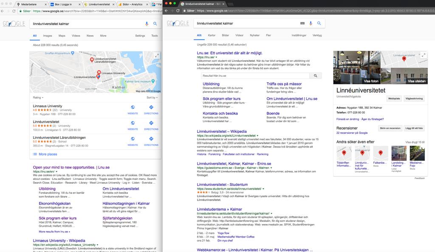Viewport: 435px width, 252px height.
Task: Click the list icon beside More places
Action: (35, 154)
